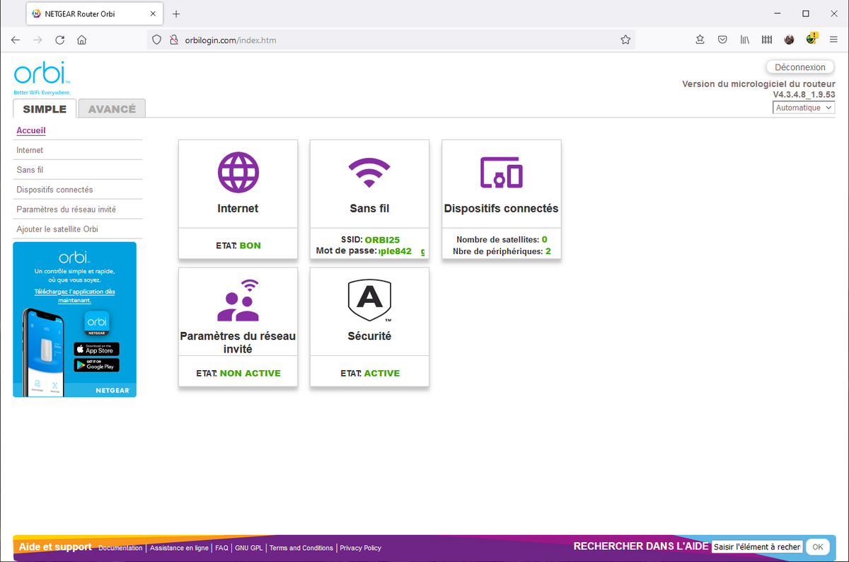Click the globe extension icon with warning badge
The height and width of the screenshot is (562, 849).
[x=812, y=39]
